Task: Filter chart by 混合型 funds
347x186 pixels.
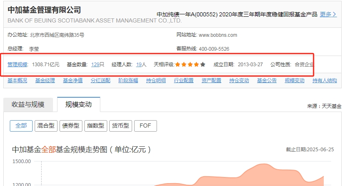Action: click(x=46, y=126)
